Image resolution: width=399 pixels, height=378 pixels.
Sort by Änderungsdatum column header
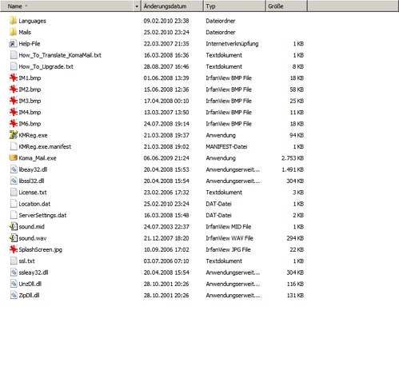point(172,6)
